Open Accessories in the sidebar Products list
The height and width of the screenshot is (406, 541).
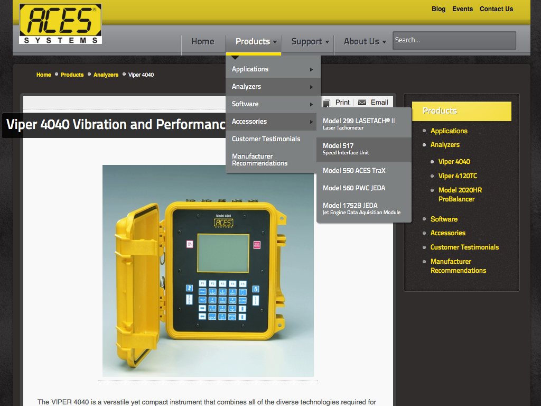point(448,233)
